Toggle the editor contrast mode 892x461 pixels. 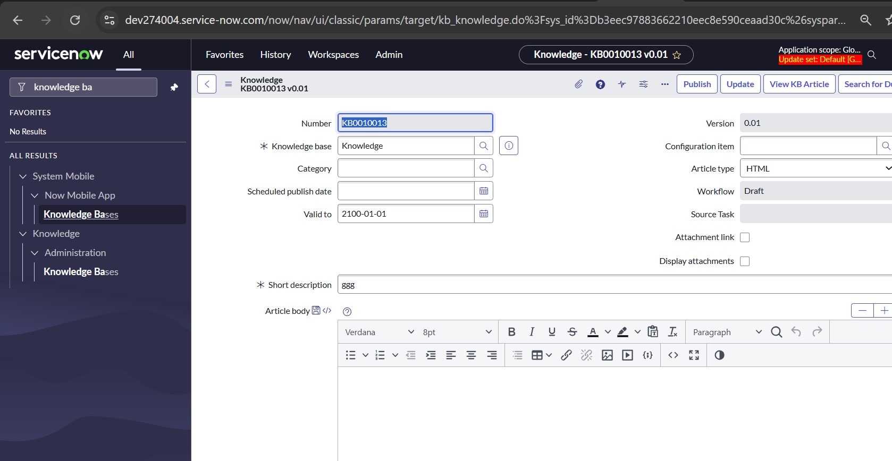tap(719, 355)
